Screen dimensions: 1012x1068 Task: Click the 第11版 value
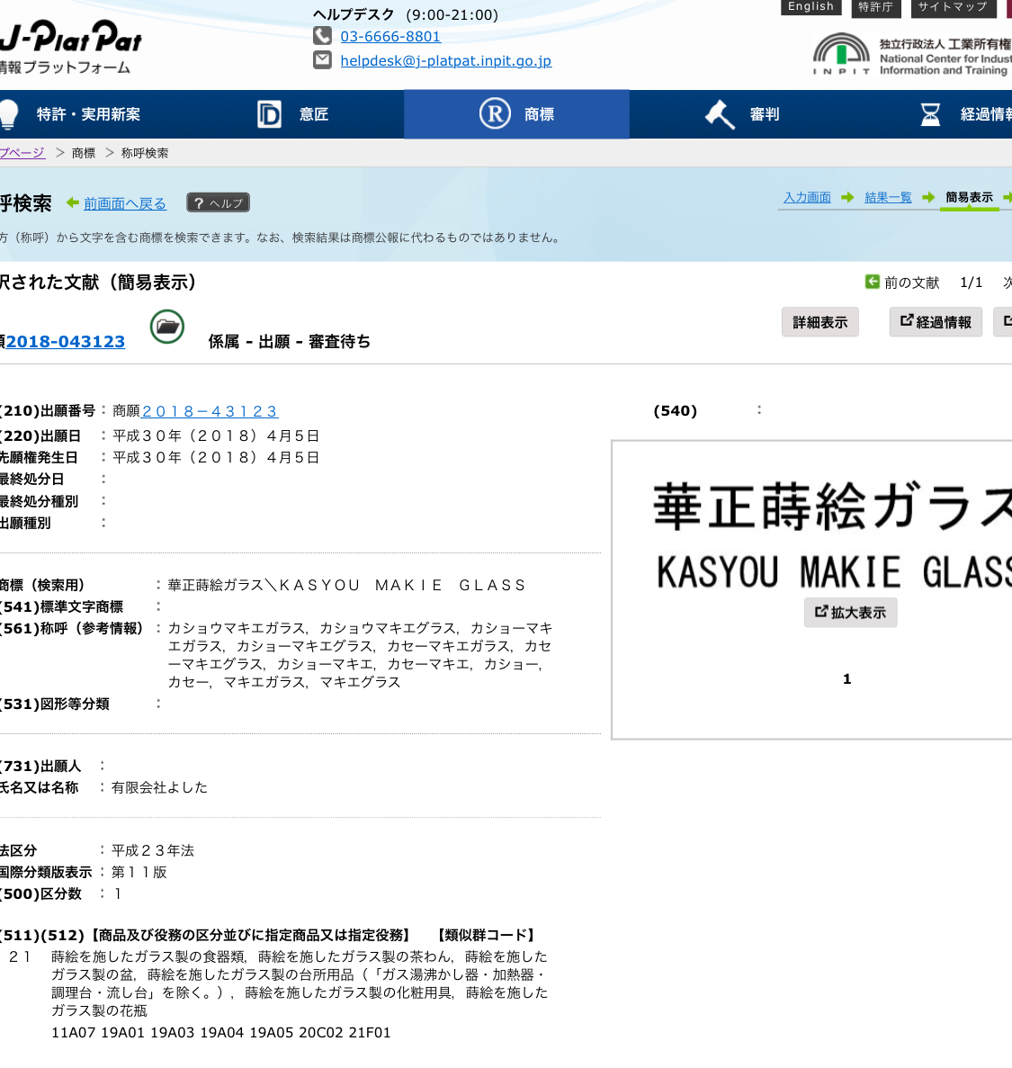click(x=139, y=872)
